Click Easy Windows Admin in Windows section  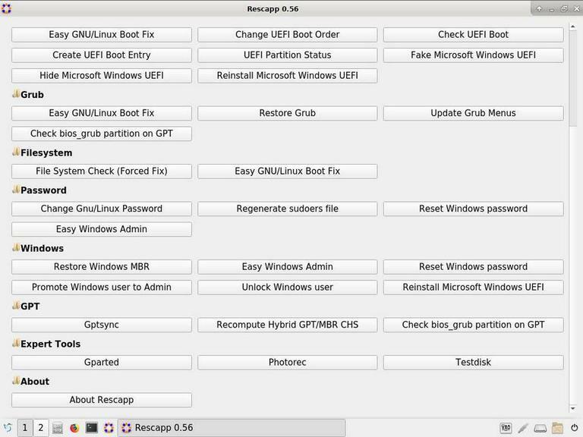click(x=288, y=266)
